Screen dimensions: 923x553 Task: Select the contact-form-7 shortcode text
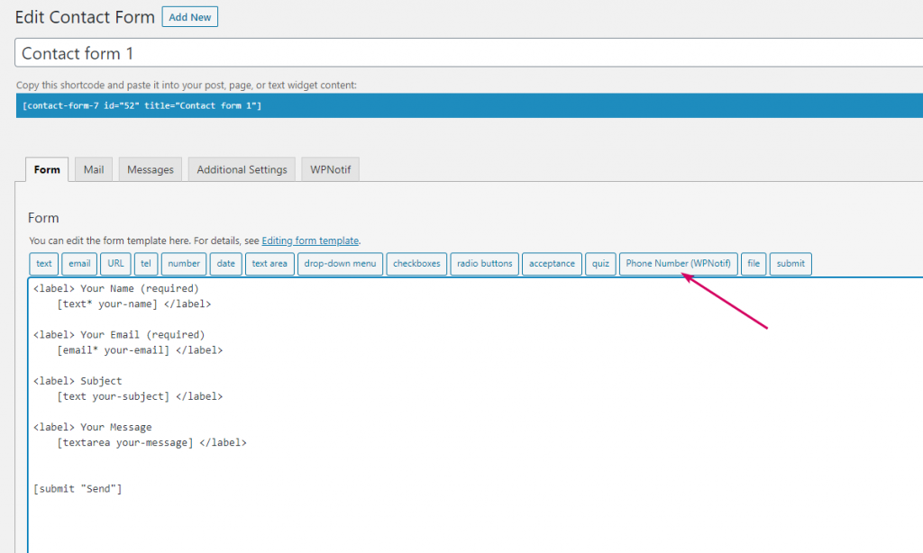point(142,105)
